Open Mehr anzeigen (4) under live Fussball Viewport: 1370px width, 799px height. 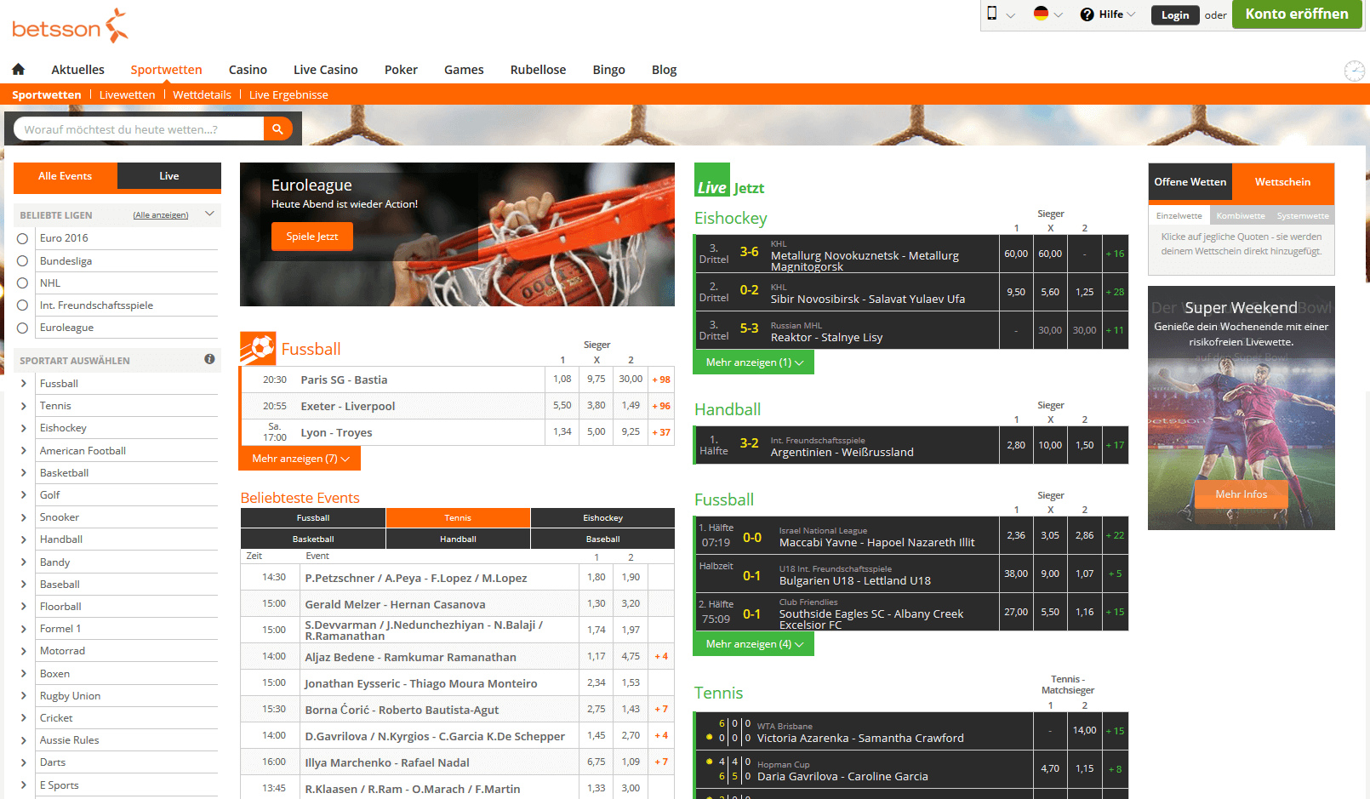pos(754,644)
